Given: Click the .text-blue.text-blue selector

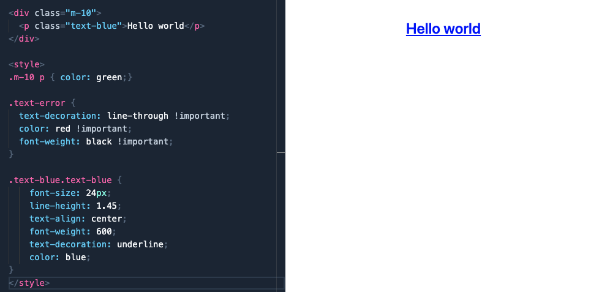Looking at the screenshot, I should [x=60, y=180].
